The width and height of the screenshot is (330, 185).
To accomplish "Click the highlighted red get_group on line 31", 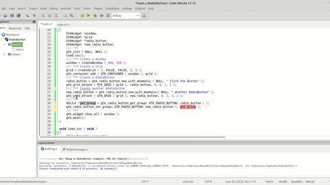I will click(188, 107).
